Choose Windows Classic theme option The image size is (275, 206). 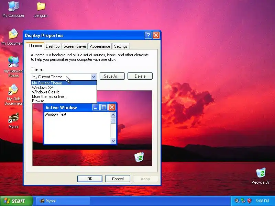(x=64, y=92)
